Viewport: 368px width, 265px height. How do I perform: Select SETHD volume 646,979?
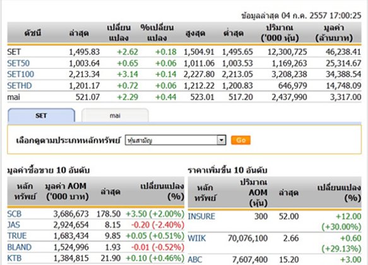click(293, 86)
